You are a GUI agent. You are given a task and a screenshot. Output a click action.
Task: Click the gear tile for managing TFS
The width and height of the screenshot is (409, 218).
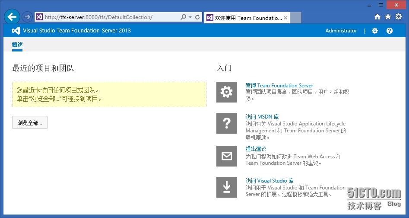(227, 92)
